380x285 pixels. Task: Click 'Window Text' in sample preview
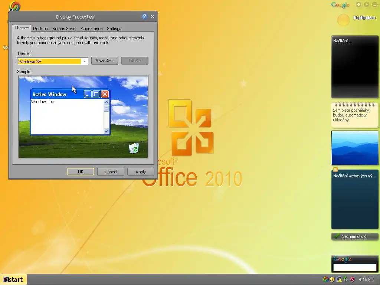point(43,102)
